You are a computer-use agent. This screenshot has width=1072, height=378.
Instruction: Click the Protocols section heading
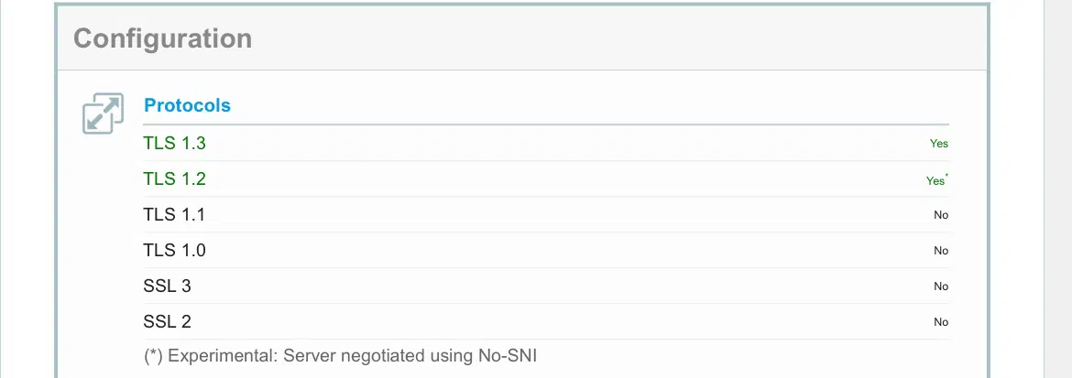coord(187,105)
